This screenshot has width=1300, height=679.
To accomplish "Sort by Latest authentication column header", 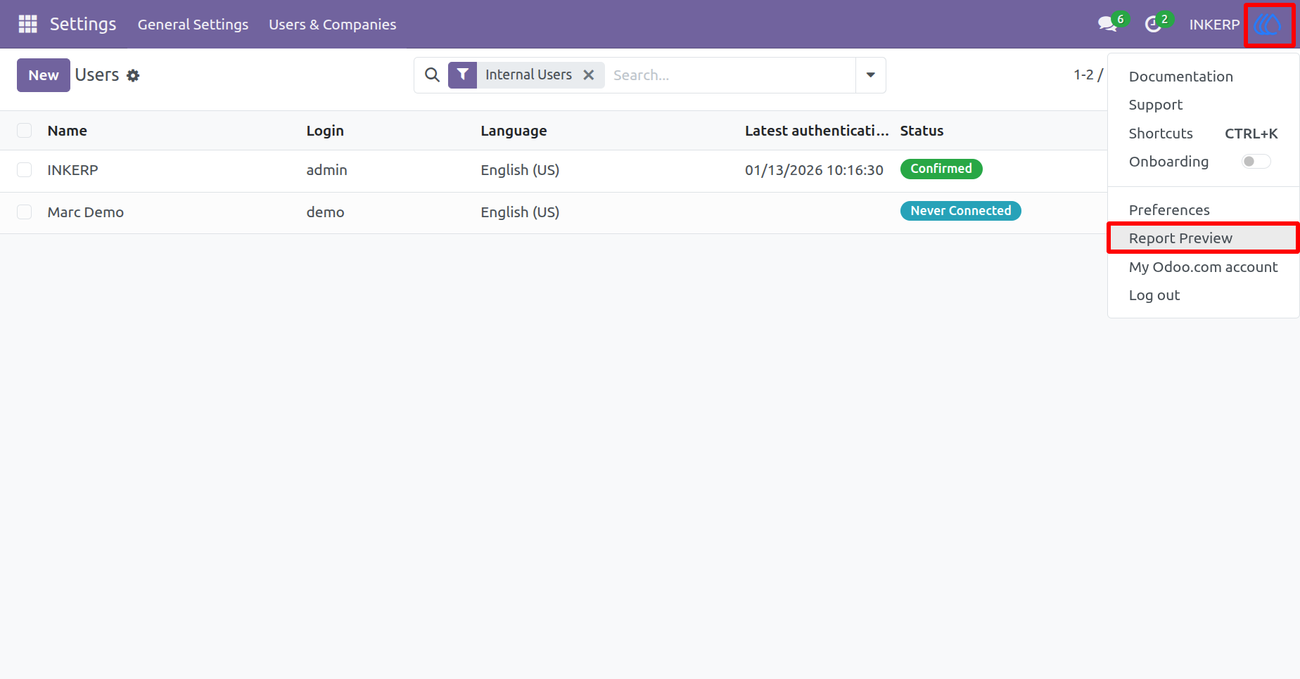I will pos(817,131).
